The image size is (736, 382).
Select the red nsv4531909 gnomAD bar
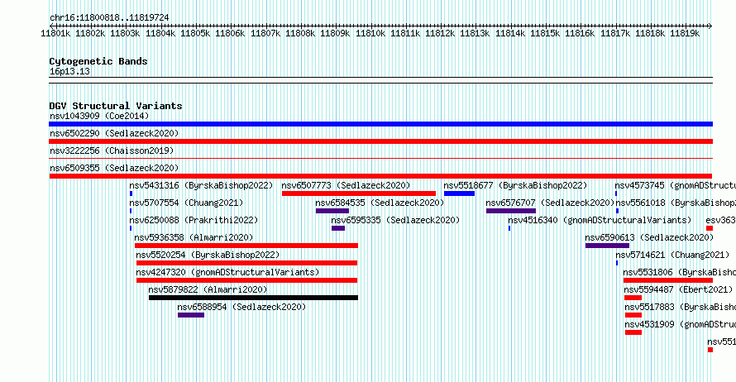pyautogui.click(x=633, y=332)
